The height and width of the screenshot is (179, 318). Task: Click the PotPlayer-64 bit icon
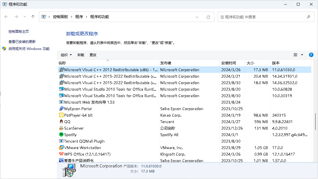[x=61, y=115]
